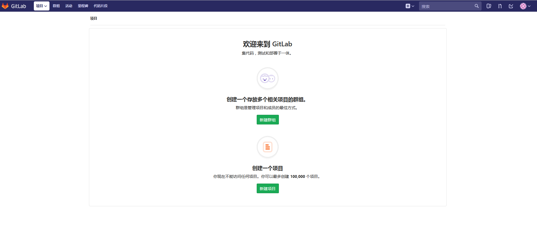Click the 群组是管理项目和成员的最佳方式 text
The image size is (537, 233).
pyautogui.click(x=267, y=108)
